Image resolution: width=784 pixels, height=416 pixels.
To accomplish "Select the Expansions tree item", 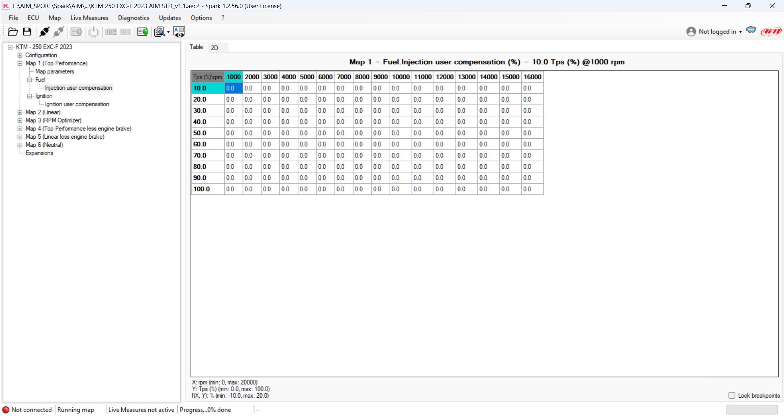I will click(39, 153).
